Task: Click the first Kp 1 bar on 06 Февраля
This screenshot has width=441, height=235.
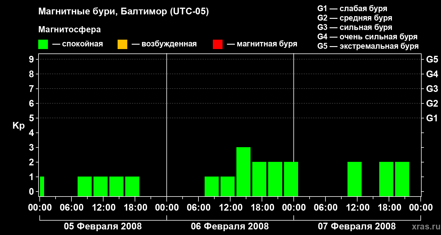Action: click(212, 186)
